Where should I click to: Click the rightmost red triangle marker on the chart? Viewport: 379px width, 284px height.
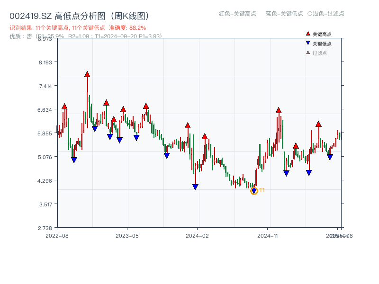(319, 123)
